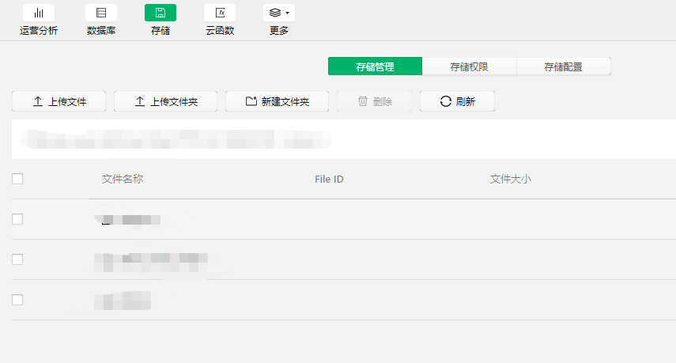676x363 pixels.
Task: Tick the first file row checkbox
Action: 17,219
